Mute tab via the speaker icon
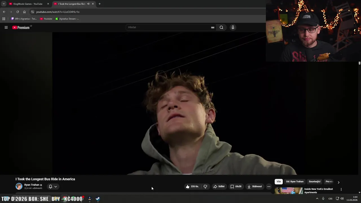The width and height of the screenshot is (361, 203). (x=88, y=4)
